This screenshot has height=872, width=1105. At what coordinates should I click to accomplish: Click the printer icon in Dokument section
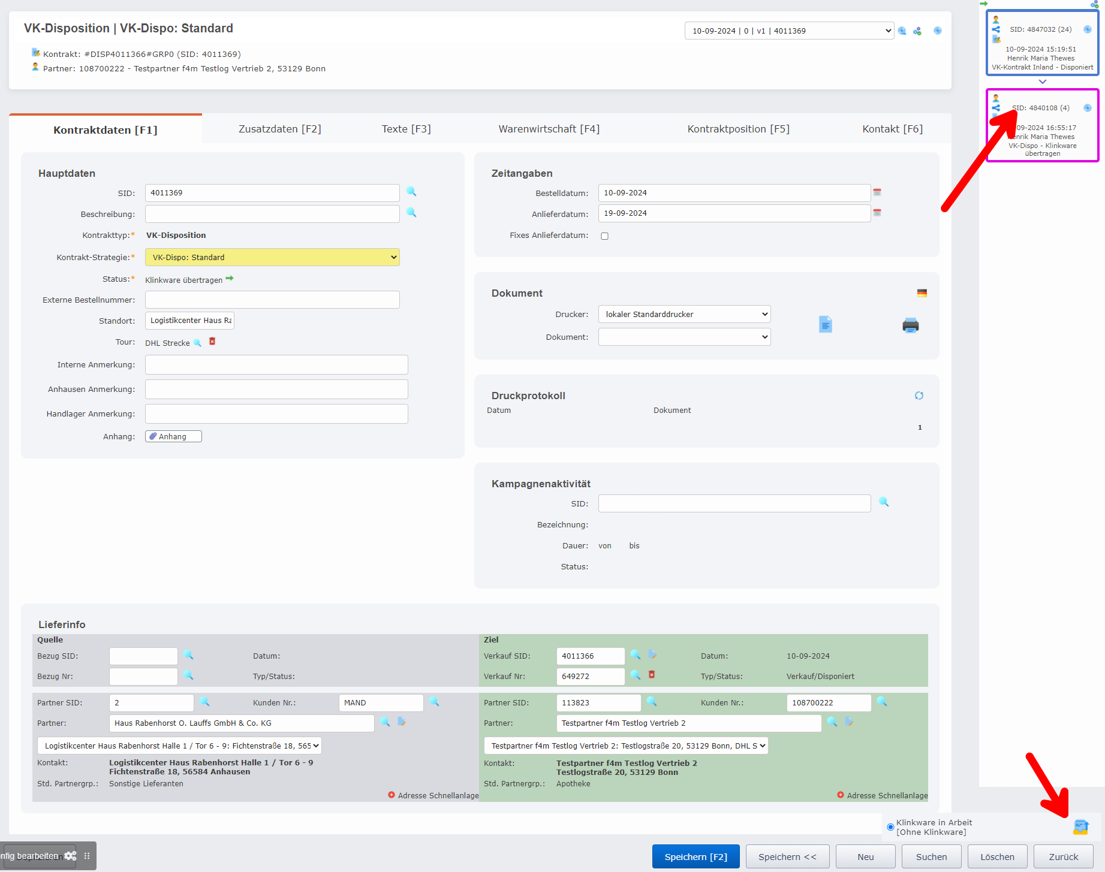click(910, 325)
